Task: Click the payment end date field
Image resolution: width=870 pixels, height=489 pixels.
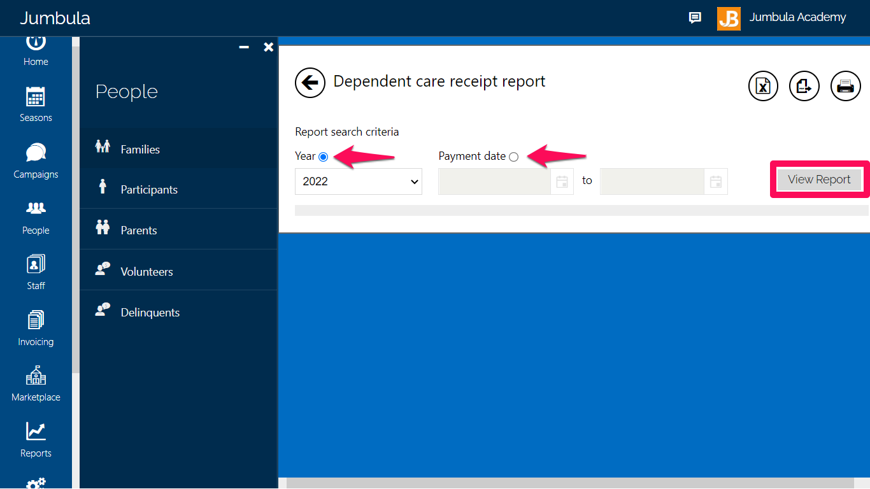Action: click(x=652, y=181)
